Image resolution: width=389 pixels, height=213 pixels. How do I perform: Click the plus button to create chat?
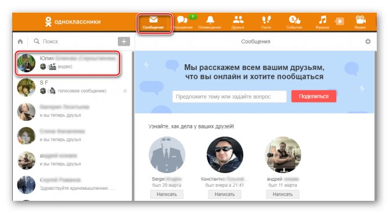[x=124, y=41]
